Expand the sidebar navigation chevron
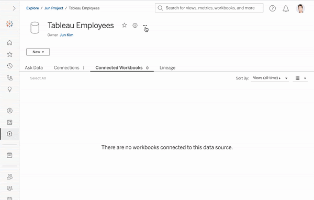 (14, 8)
